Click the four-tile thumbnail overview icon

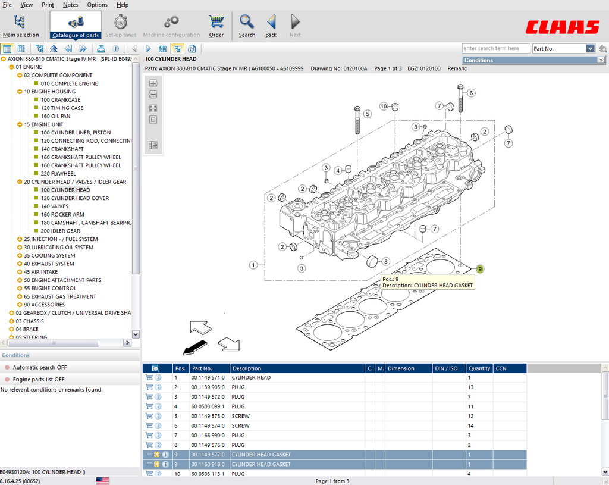163,49
